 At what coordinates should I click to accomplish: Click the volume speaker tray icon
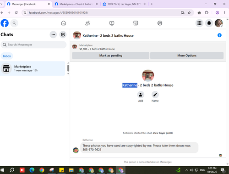[x=191, y=170]
